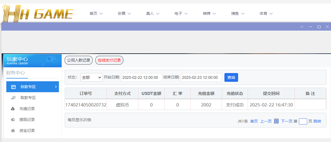Viewport: 331px width, 142px height.
Task: Click the recharge records money bag icon
Action: pos(13,109)
